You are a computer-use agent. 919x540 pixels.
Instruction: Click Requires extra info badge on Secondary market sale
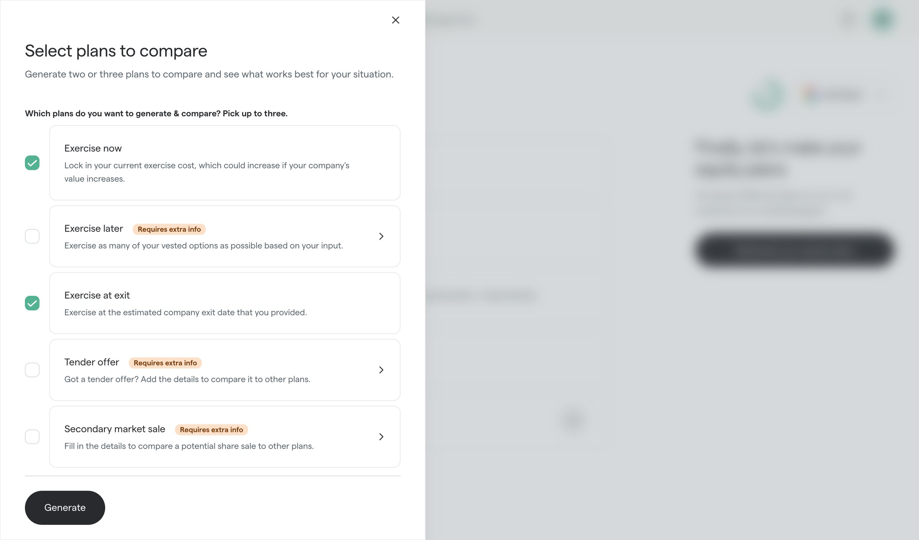211,430
